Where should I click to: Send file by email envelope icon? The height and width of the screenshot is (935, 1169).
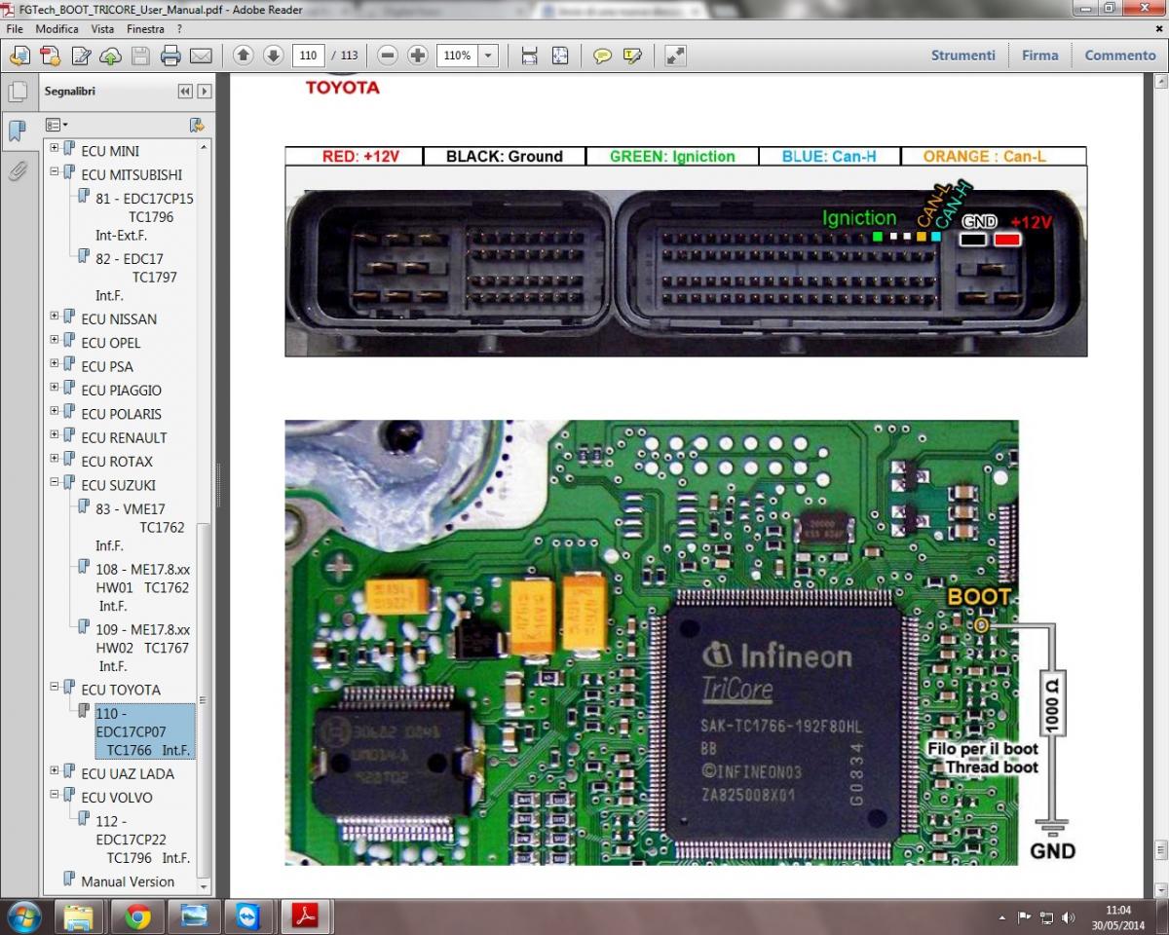(x=201, y=56)
